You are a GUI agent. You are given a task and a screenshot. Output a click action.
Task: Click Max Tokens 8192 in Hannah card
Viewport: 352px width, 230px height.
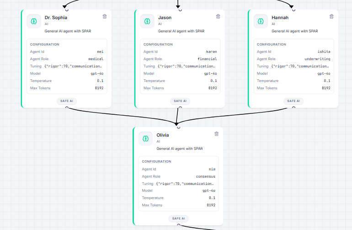(326, 88)
